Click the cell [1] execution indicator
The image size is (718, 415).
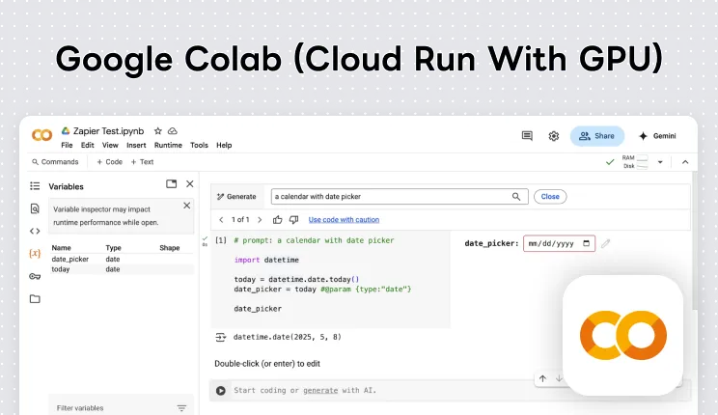(x=221, y=240)
